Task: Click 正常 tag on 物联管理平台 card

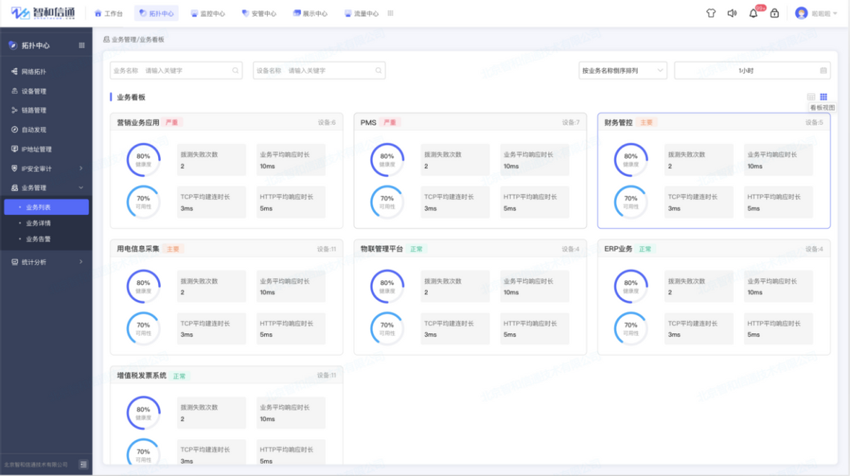Action: (416, 249)
